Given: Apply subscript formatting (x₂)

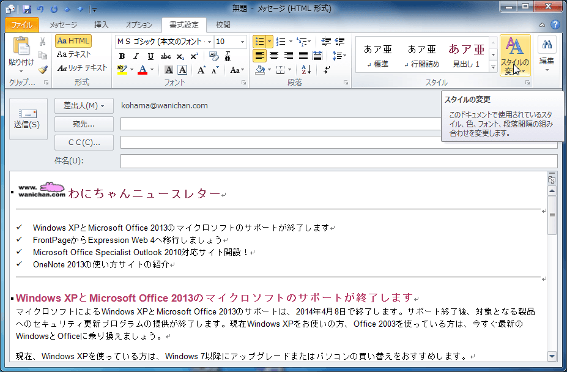Looking at the screenshot, I should tap(180, 56).
